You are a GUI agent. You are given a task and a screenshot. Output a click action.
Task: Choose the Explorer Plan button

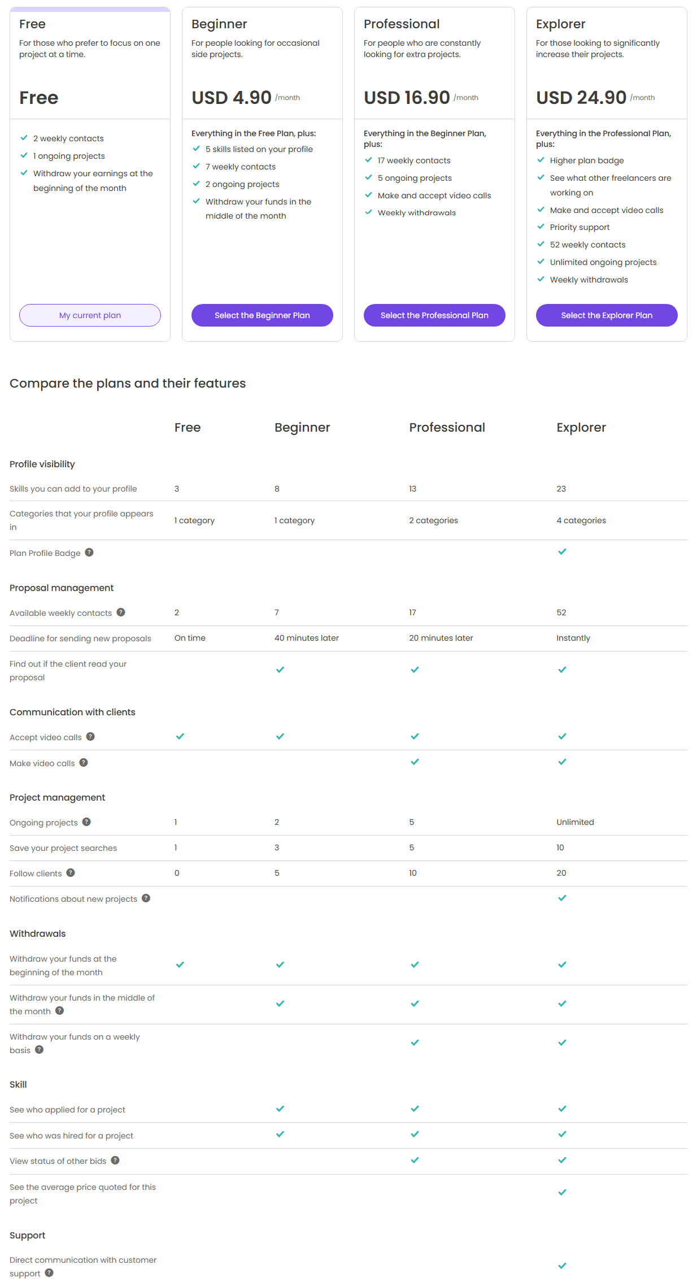point(607,315)
